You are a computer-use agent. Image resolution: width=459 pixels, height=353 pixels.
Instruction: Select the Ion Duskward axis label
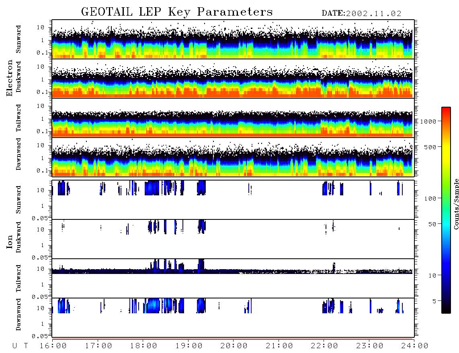pyautogui.click(x=18, y=237)
